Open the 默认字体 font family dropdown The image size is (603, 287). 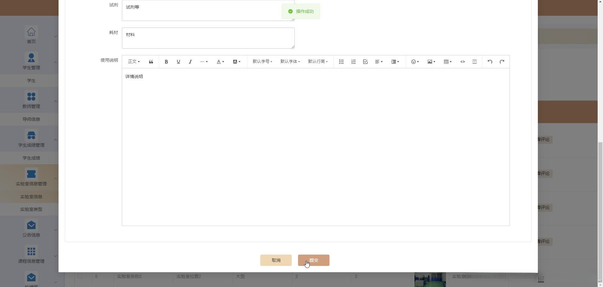[x=290, y=62]
